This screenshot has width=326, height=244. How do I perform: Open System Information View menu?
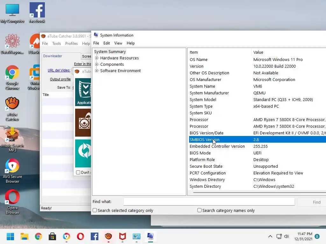pyautogui.click(x=118, y=43)
